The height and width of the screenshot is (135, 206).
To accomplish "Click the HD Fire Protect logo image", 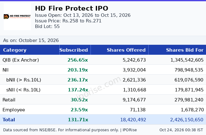I will [x=17, y=16].
